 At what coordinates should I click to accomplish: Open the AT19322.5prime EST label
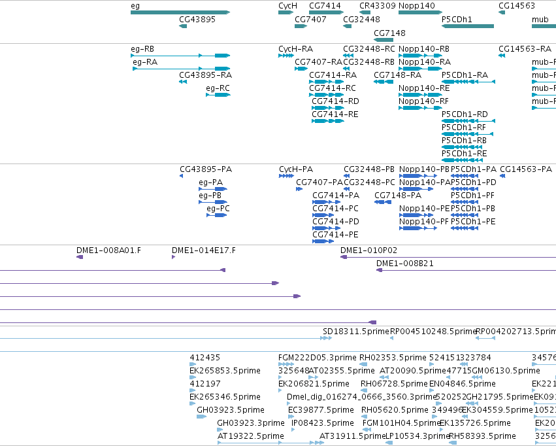coord(250,436)
